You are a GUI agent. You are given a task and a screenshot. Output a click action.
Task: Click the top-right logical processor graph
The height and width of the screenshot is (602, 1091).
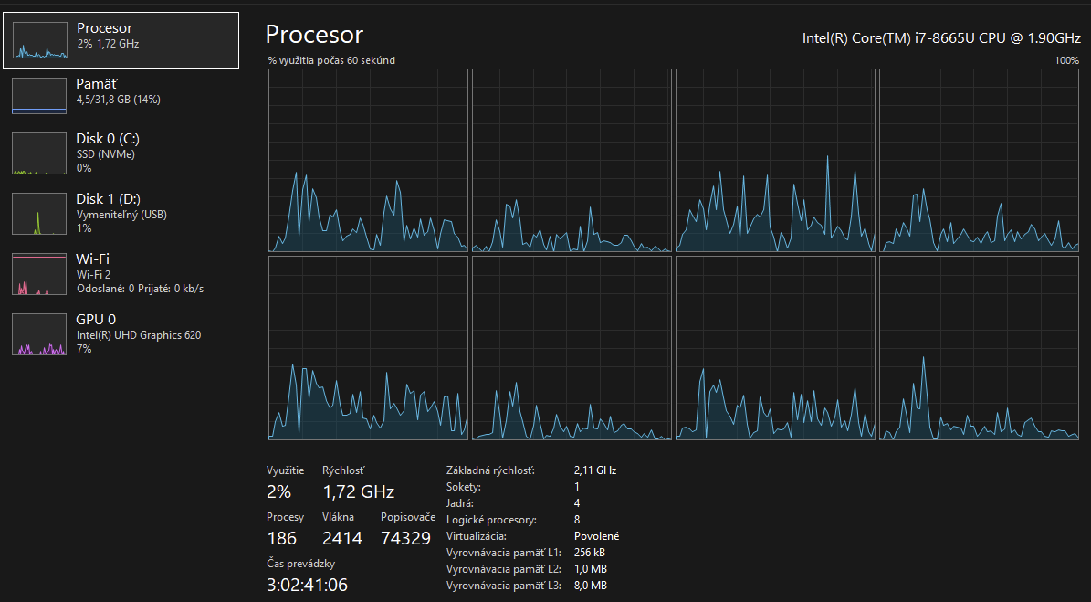pyautogui.click(x=979, y=161)
